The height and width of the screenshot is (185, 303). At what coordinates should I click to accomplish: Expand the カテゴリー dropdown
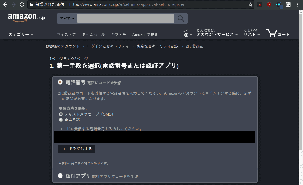pyautogui.click(x=21, y=35)
